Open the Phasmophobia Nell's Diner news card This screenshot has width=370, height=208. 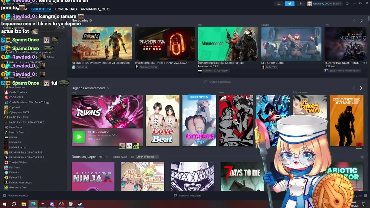pyautogui.click(x=165, y=44)
